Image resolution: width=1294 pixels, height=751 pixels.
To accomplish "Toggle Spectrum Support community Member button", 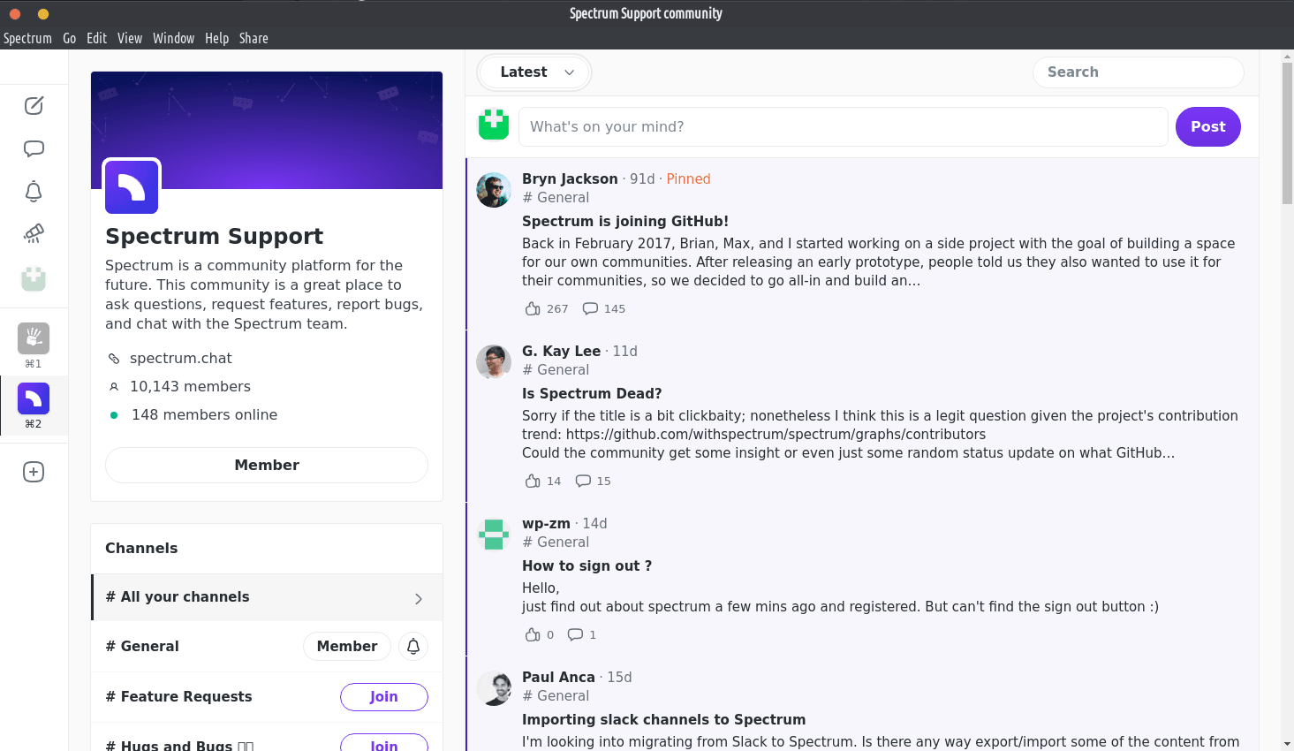I will [x=267, y=465].
